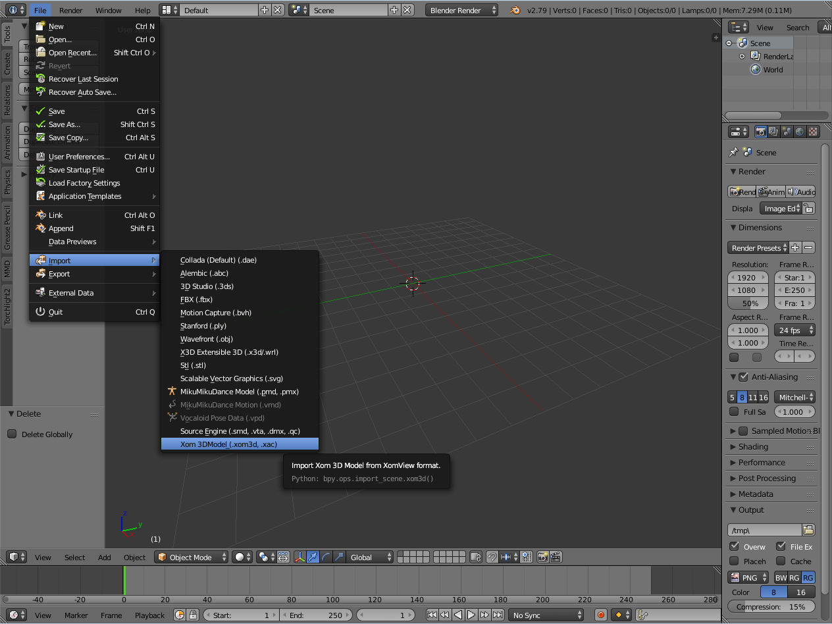Choose Wavefront (.obj) import option

pos(240,339)
